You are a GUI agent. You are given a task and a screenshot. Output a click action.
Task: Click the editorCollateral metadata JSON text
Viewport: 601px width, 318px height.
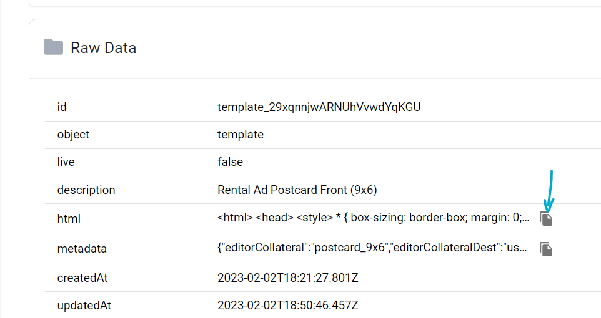[374, 248]
